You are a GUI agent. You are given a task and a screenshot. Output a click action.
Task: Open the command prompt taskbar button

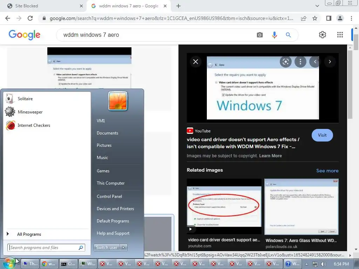tap(68, 264)
